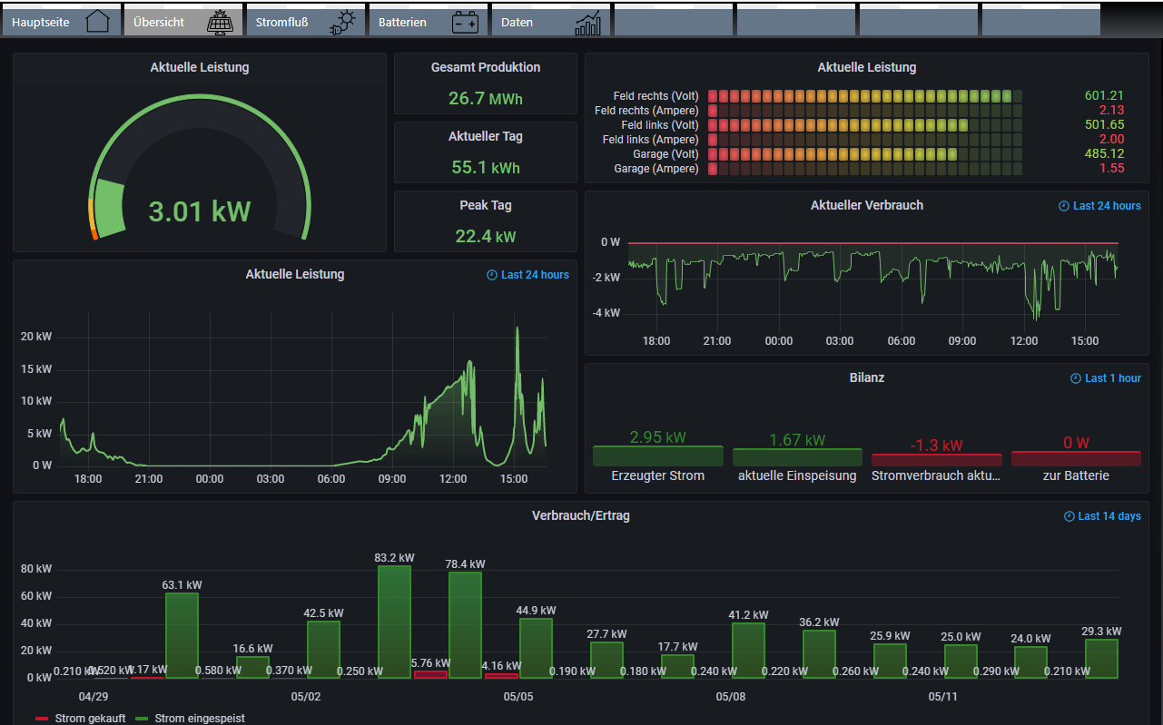Screen dimensions: 1163x725
Task: Click the plug and sun Stromfluß icon
Action: [343, 22]
